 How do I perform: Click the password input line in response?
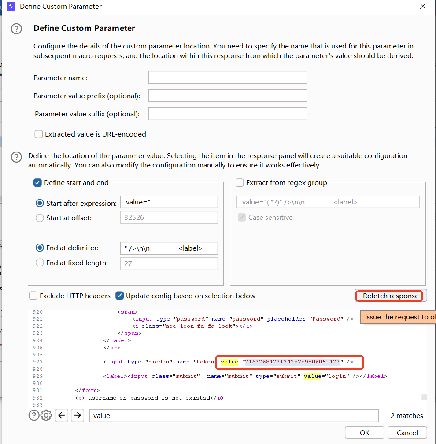(242, 319)
